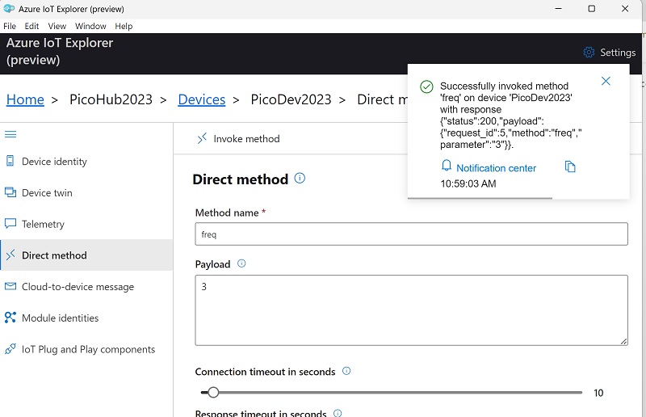Image resolution: width=646 pixels, height=417 pixels.
Task: Show info for Direct method heading
Action: [x=300, y=178]
